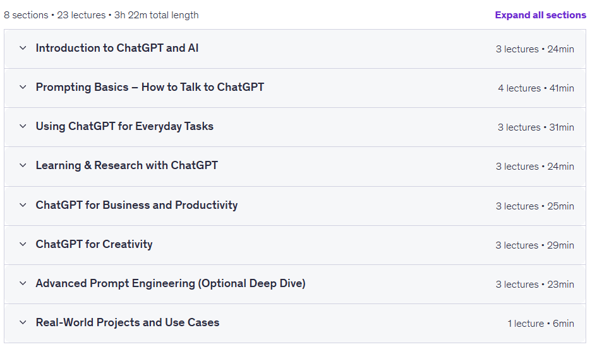Select ChatGPT for Creativity section title

(x=94, y=244)
